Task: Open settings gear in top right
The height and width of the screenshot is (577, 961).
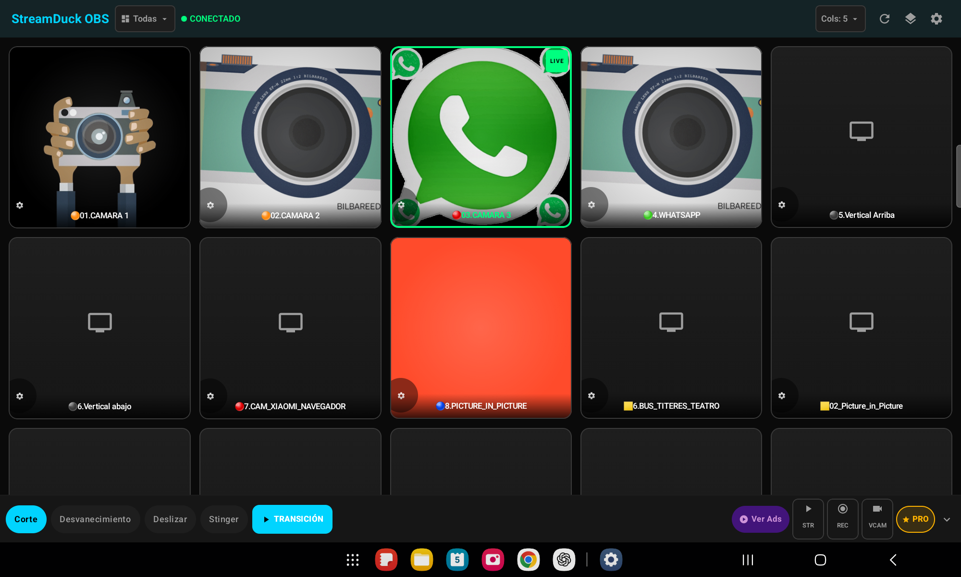Action: point(936,19)
